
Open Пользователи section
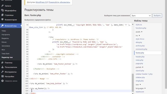coord(11,67)
